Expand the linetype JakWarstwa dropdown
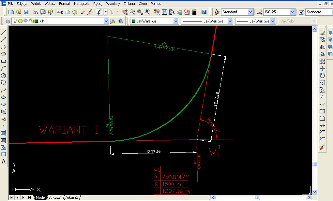The image size is (333, 201). pos(230,21)
